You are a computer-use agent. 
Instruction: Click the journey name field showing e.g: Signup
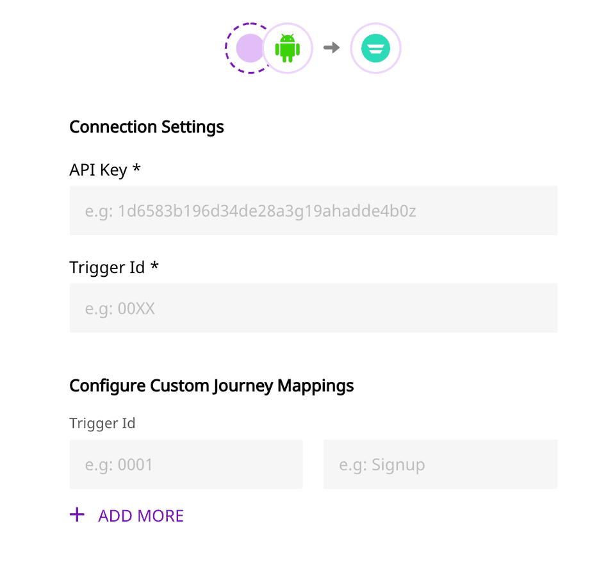click(440, 464)
